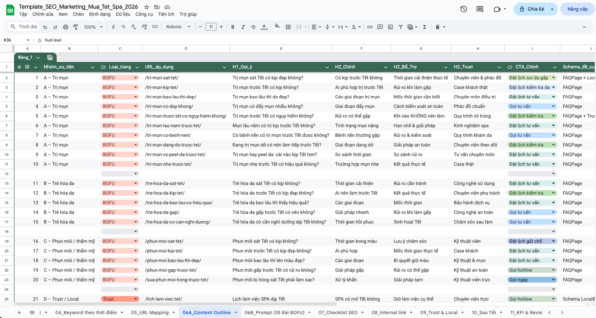Insert a comment from toolbar

380,27
